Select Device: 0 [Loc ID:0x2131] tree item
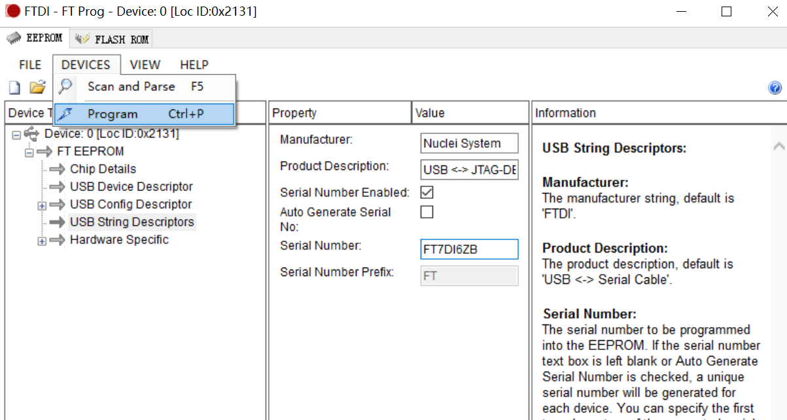 (x=111, y=133)
